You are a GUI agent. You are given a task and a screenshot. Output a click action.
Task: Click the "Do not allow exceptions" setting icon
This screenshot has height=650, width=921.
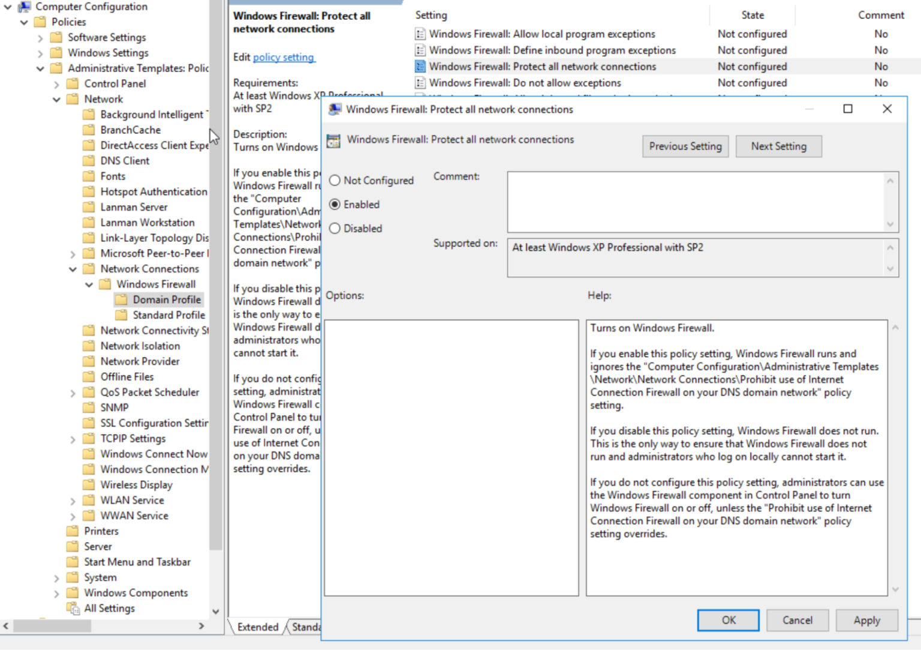click(420, 83)
